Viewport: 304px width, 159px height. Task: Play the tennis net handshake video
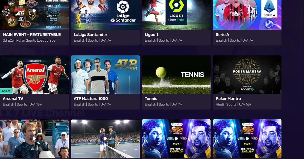[x=105, y=139]
